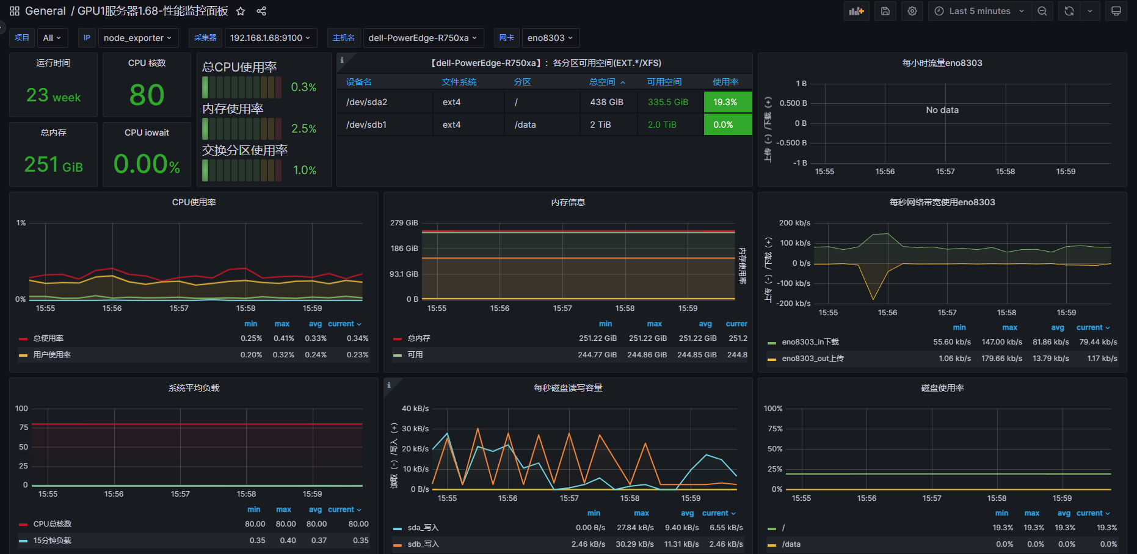1137x554 pixels.
Task: Click the 总CPU使用率 bar gauge
Action: (x=241, y=87)
